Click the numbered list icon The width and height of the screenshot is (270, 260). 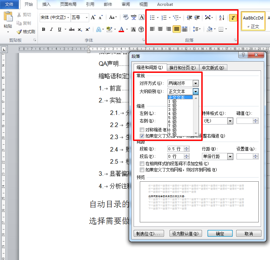coord(164,17)
